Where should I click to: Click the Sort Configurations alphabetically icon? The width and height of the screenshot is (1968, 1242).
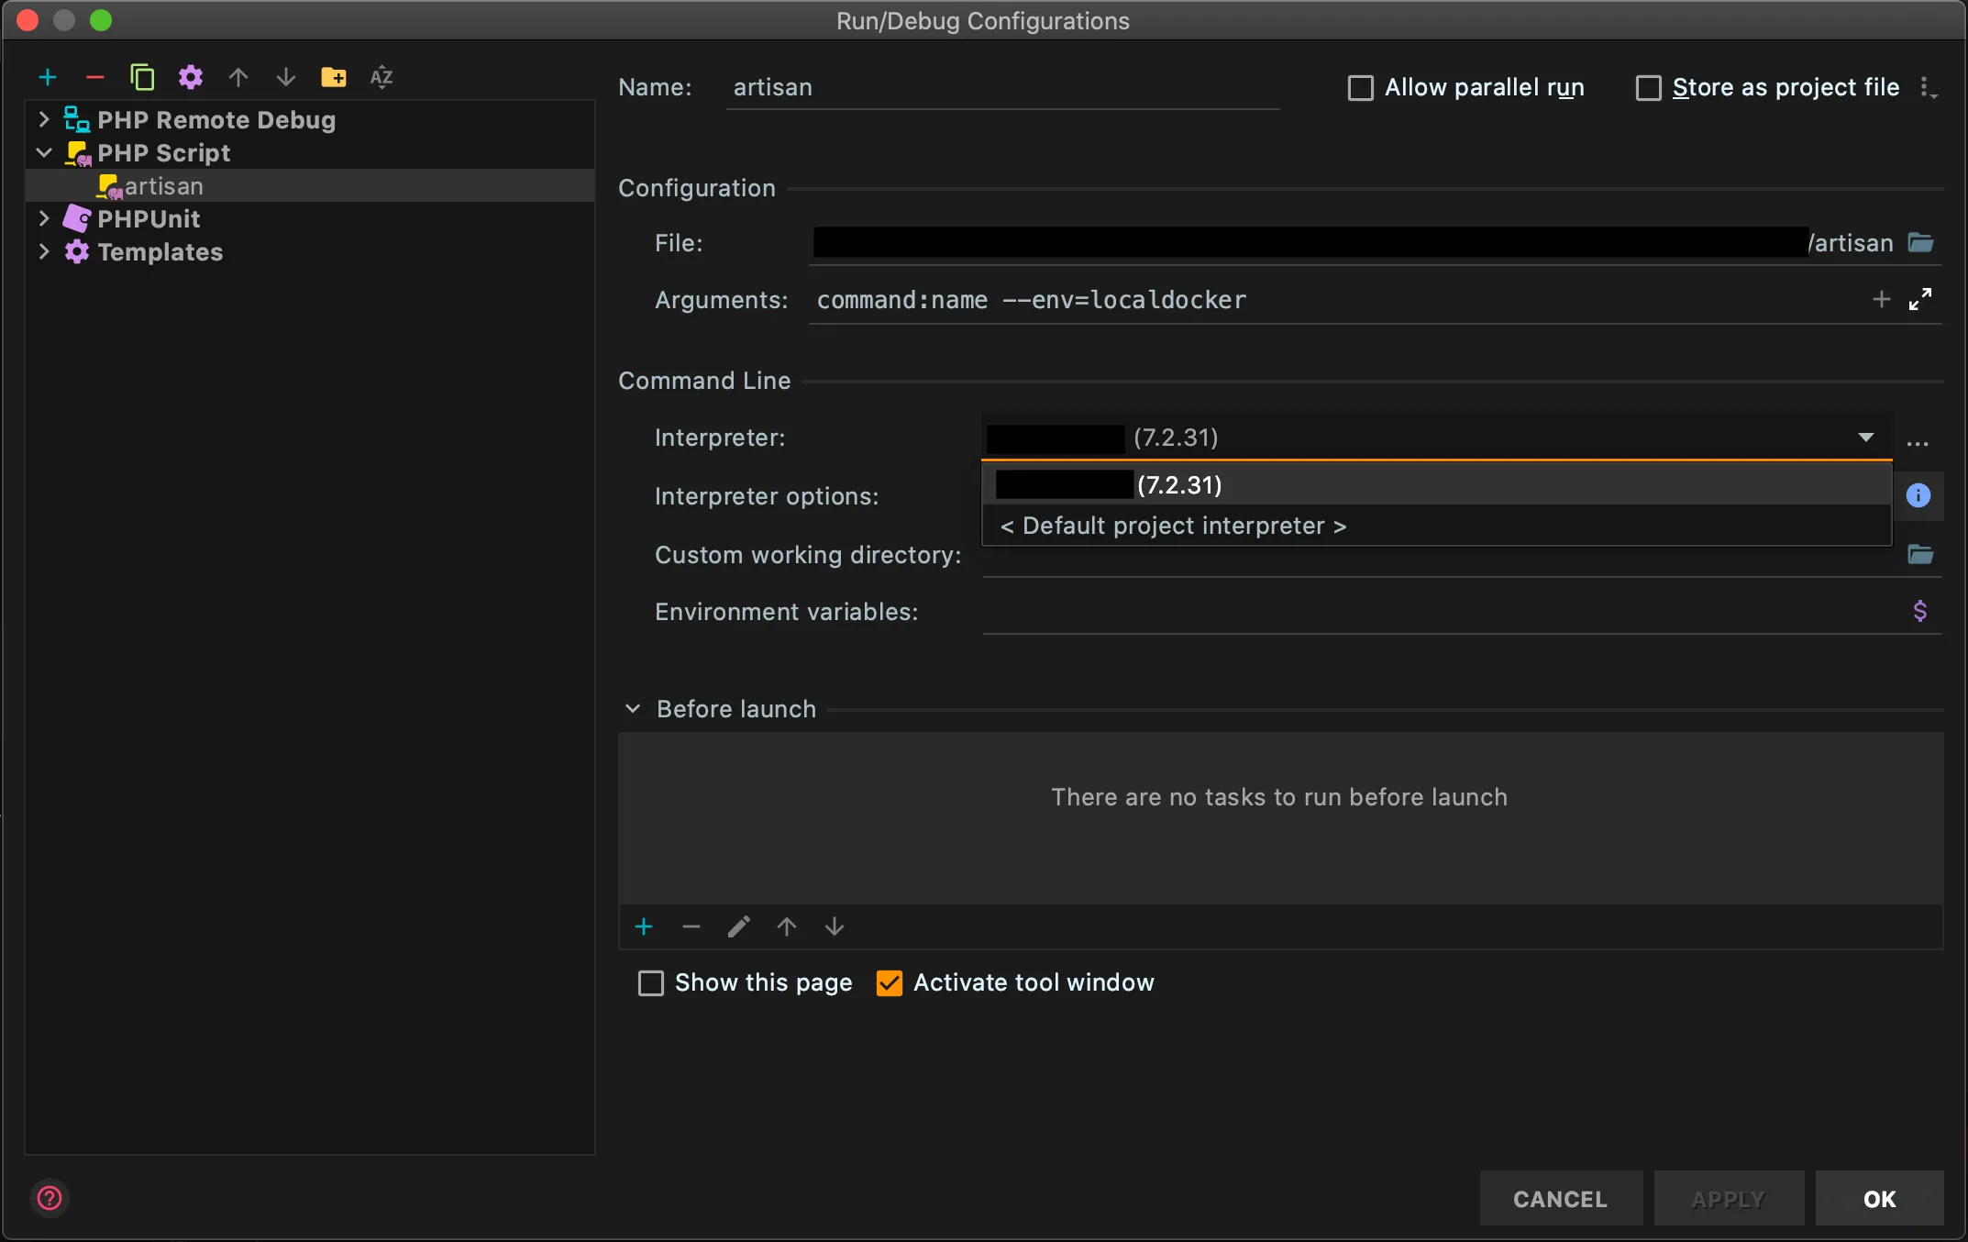point(381,78)
